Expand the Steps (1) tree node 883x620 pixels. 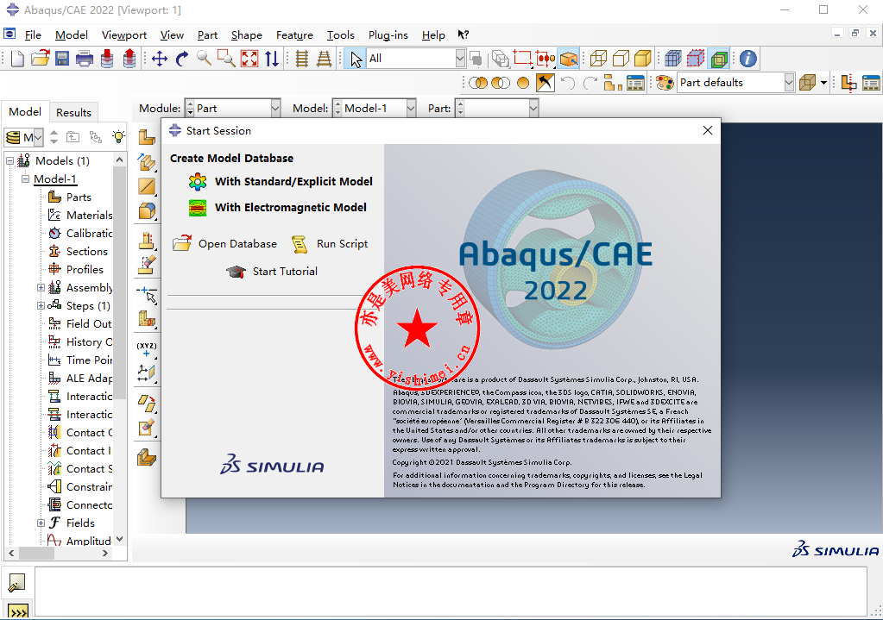(x=41, y=306)
